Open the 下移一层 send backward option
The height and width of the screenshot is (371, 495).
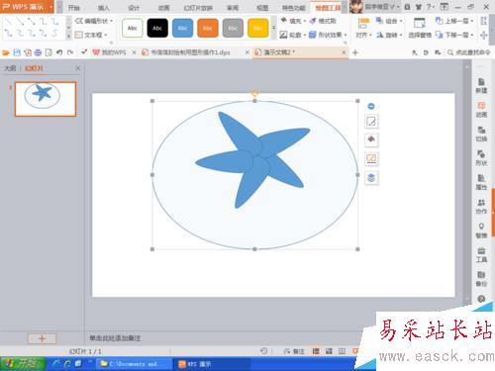(x=454, y=35)
